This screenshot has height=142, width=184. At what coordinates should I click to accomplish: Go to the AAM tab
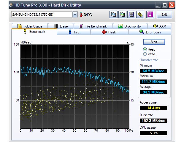coord(159,26)
